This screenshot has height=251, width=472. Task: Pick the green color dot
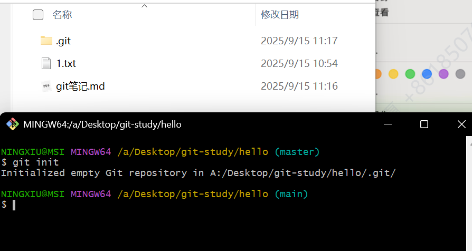(410, 74)
